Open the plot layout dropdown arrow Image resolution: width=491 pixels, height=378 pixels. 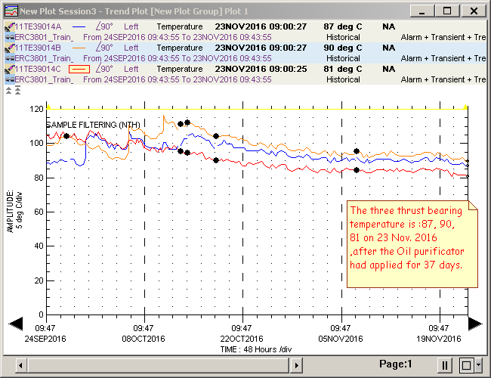click(x=479, y=365)
